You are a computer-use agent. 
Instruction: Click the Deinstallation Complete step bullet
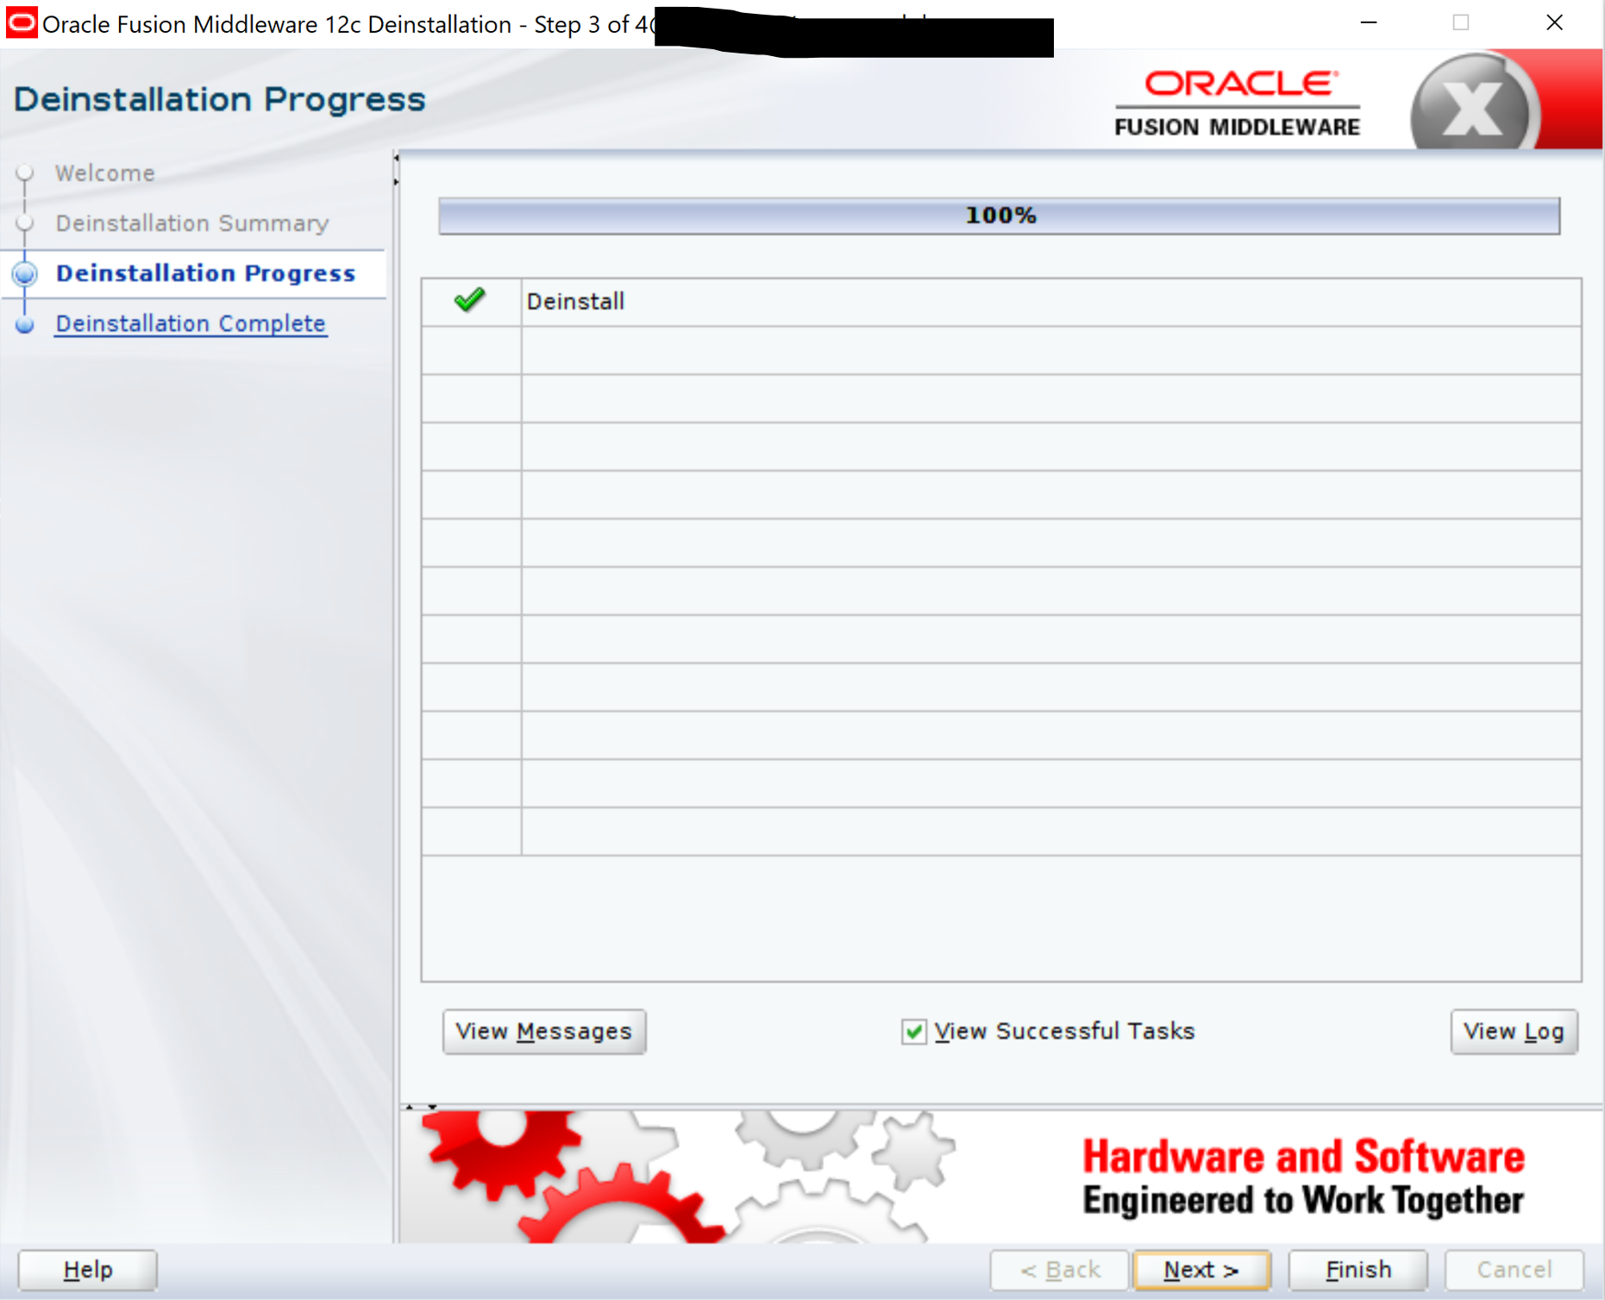25,324
